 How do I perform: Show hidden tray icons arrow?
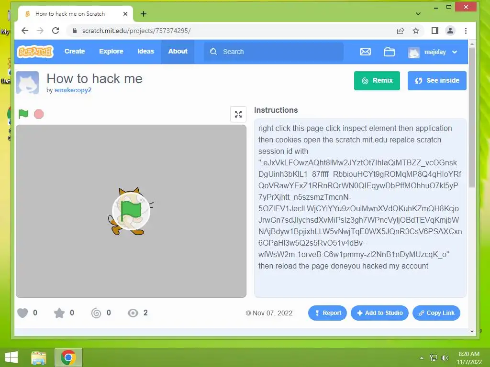click(422, 357)
